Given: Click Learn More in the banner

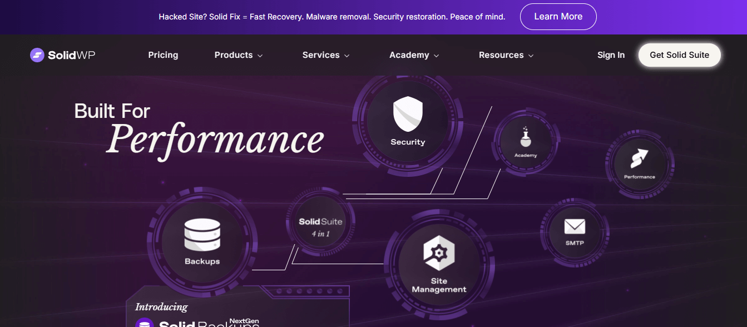Looking at the screenshot, I should tap(558, 17).
